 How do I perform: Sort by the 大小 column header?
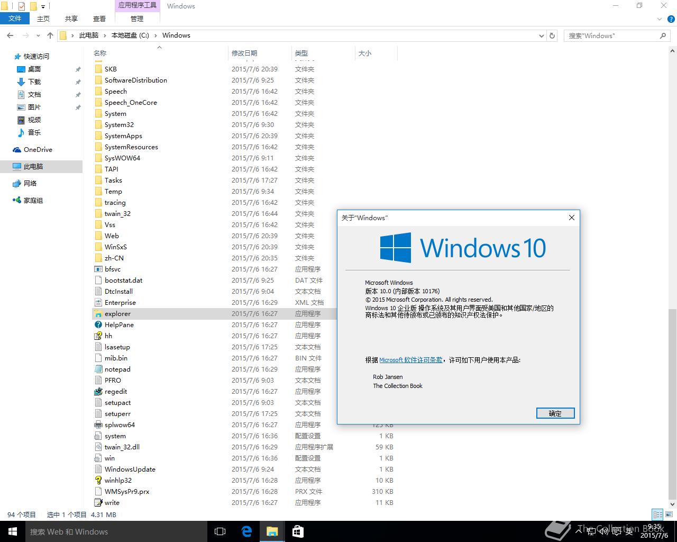tap(376, 53)
